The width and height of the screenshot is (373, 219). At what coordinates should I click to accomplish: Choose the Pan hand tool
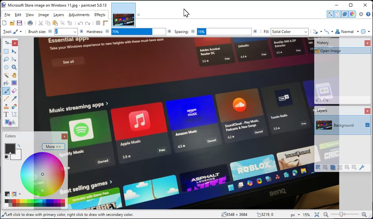[x=14, y=75]
